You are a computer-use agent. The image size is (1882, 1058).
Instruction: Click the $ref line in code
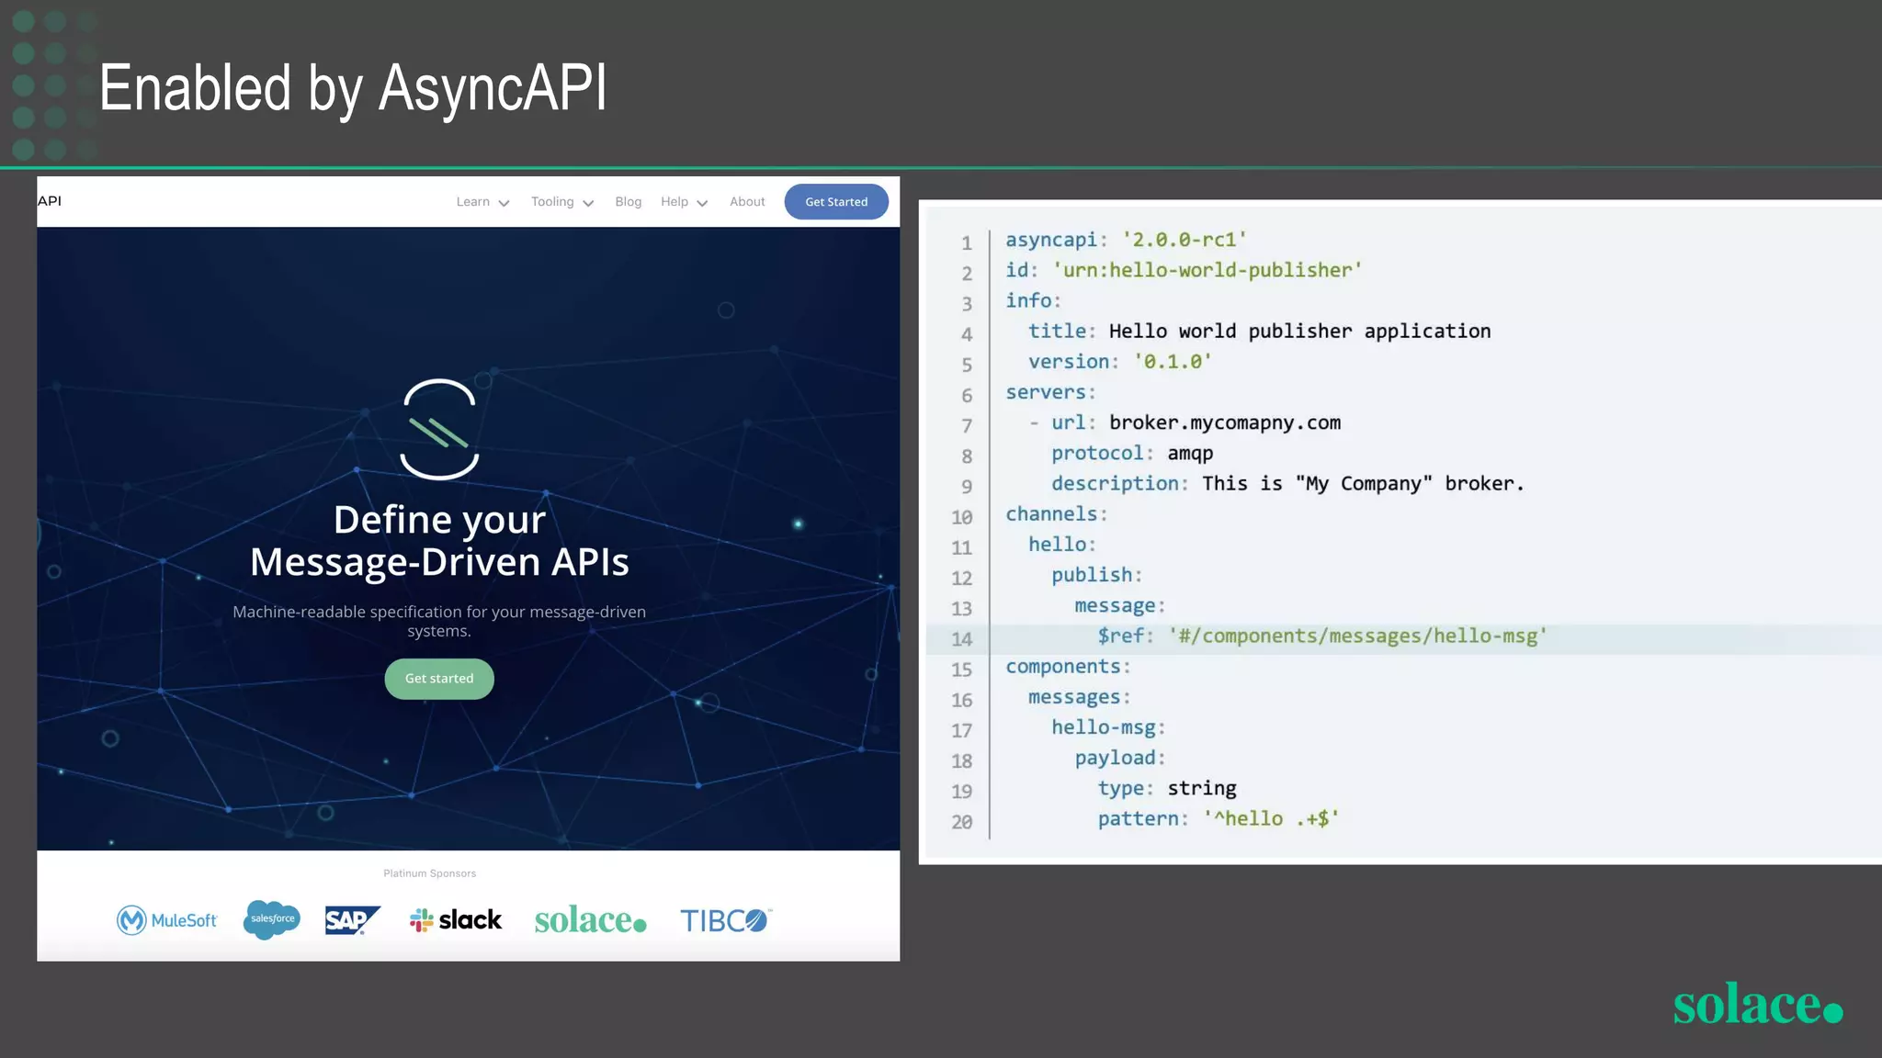(1321, 636)
